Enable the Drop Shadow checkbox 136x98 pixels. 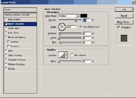[6, 19]
